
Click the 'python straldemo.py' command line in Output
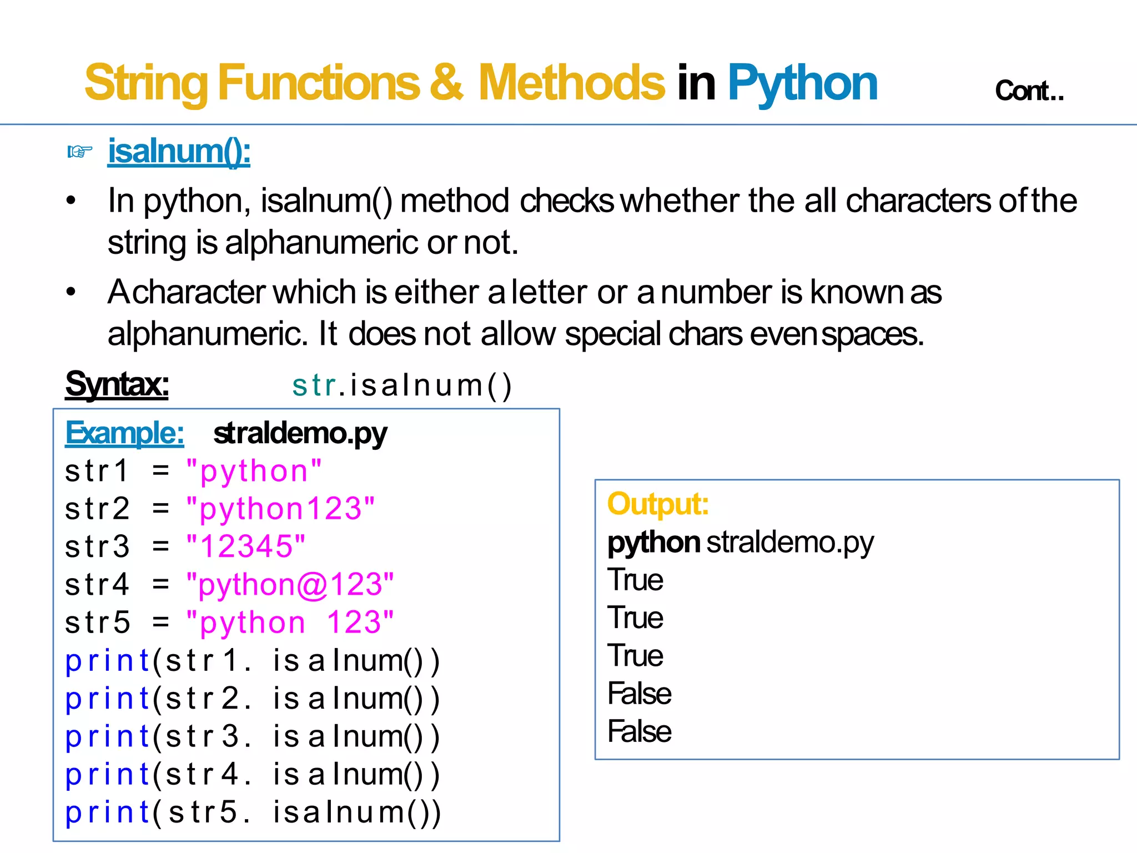741,543
